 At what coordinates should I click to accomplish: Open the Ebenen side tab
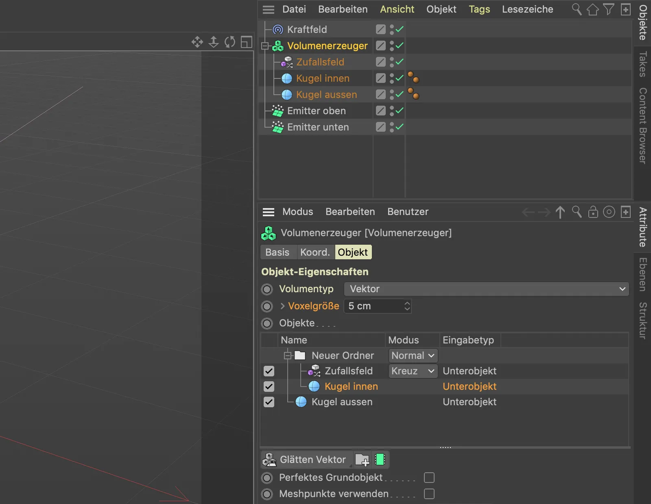pyautogui.click(x=643, y=275)
